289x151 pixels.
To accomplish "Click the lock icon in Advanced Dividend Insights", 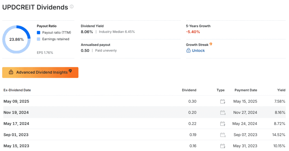I will 11,72.
